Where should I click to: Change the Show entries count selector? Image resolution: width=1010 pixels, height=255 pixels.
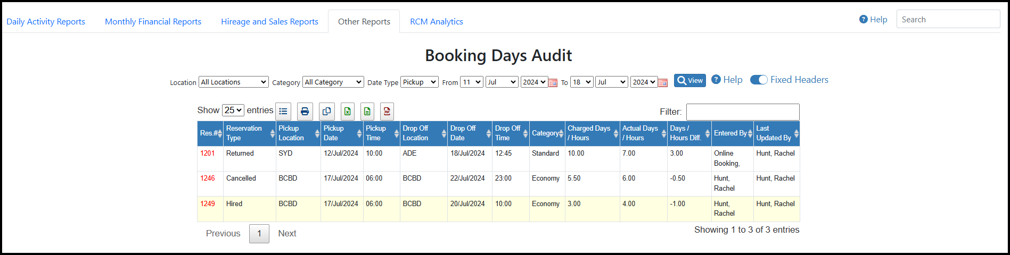233,110
